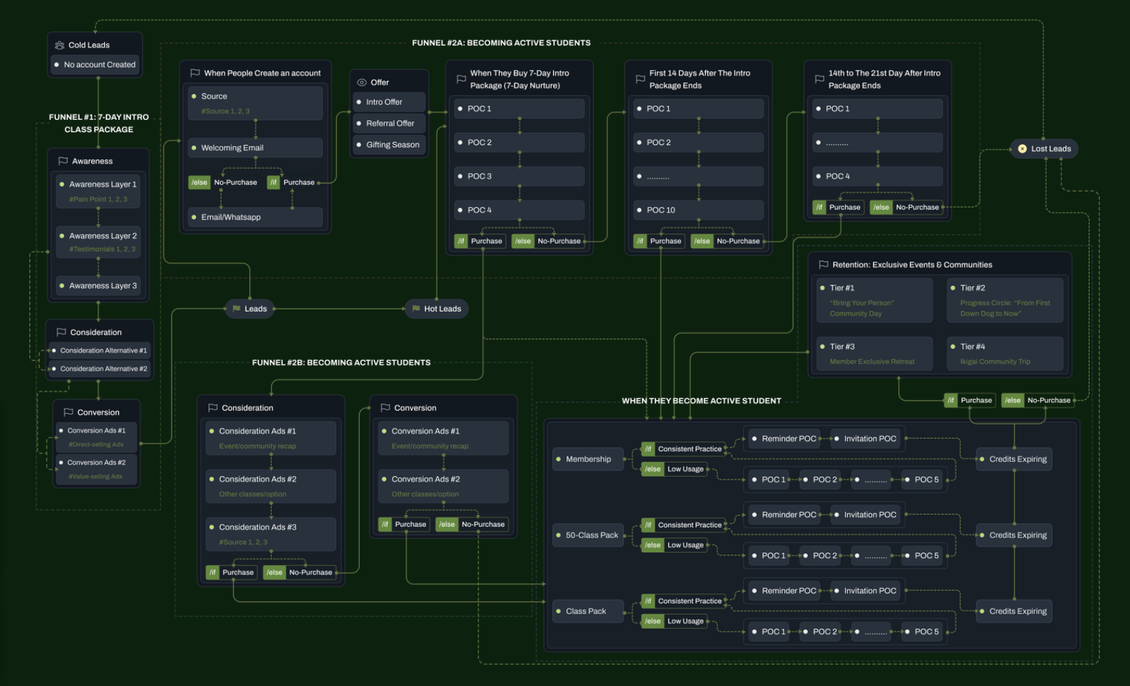The width and height of the screenshot is (1130, 686).
Task: Click the yellow X icon in Lost Leads
Action: 1022,148
